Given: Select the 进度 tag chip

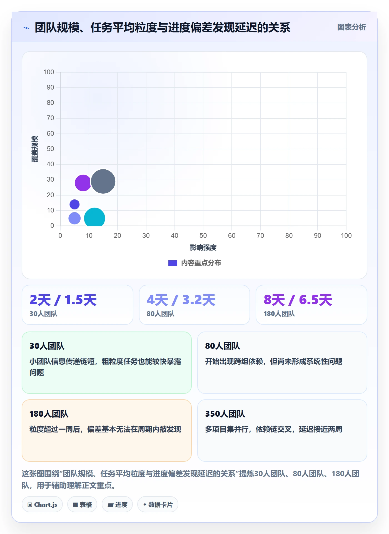Looking at the screenshot, I should point(117,505).
